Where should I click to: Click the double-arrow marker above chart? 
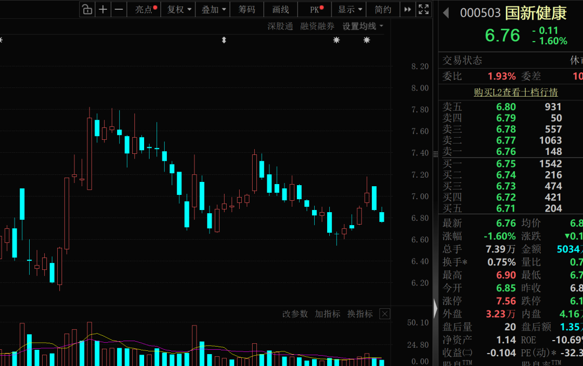coord(224,40)
